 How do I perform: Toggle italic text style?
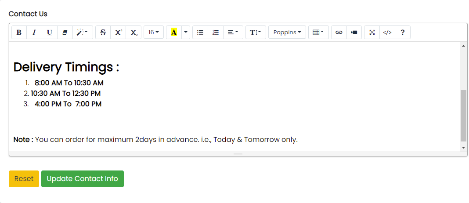(34, 33)
